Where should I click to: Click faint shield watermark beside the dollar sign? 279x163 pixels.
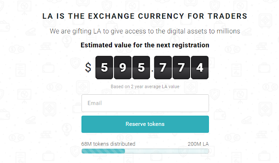(x=75, y=63)
